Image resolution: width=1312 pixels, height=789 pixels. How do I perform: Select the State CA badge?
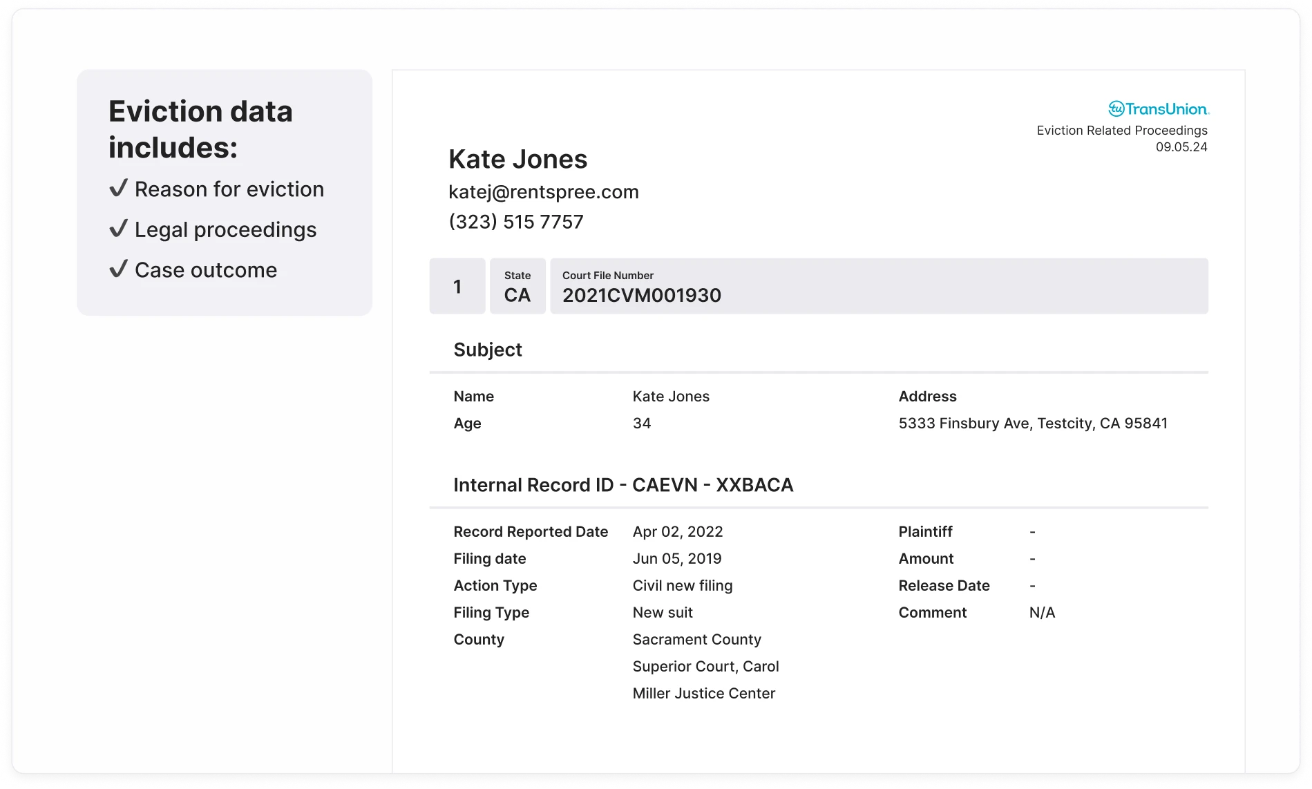coord(517,286)
